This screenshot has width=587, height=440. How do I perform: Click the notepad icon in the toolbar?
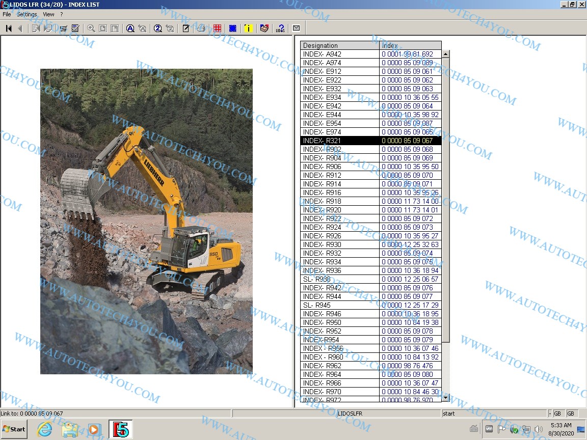tap(185, 29)
